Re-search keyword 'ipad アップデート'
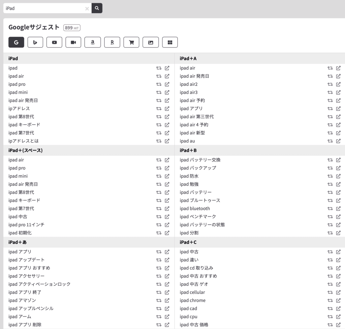 click(x=159, y=260)
